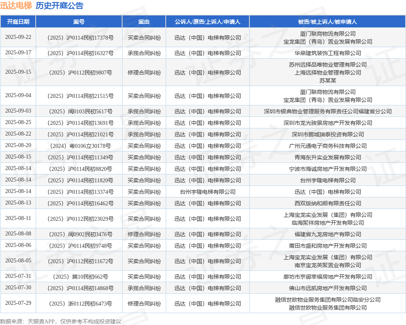406x325 pixels.
Task: Select case number 沪0112民初23029号
Action: (80, 219)
